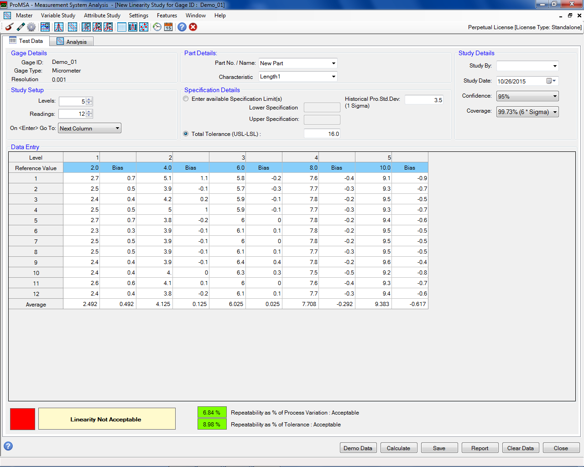The height and width of the screenshot is (467, 584).
Task: Open the Study Date picker dropdown arrow
Action: pyautogui.click(x=554, y=81)
